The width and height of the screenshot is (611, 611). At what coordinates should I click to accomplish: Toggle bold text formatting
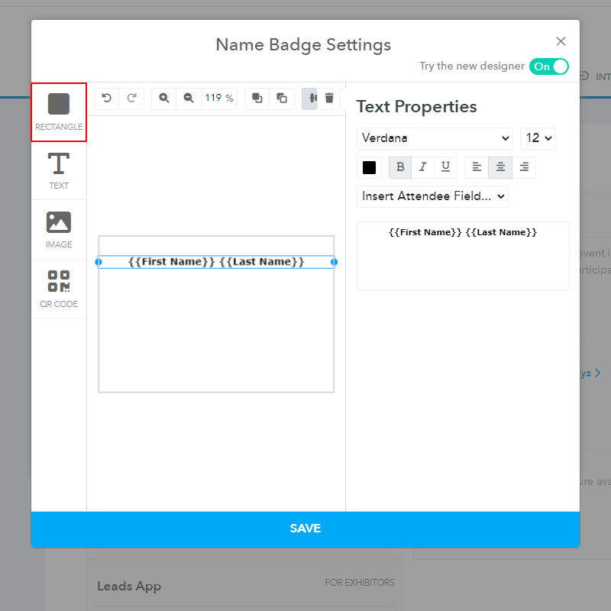(x=400, y=167)
